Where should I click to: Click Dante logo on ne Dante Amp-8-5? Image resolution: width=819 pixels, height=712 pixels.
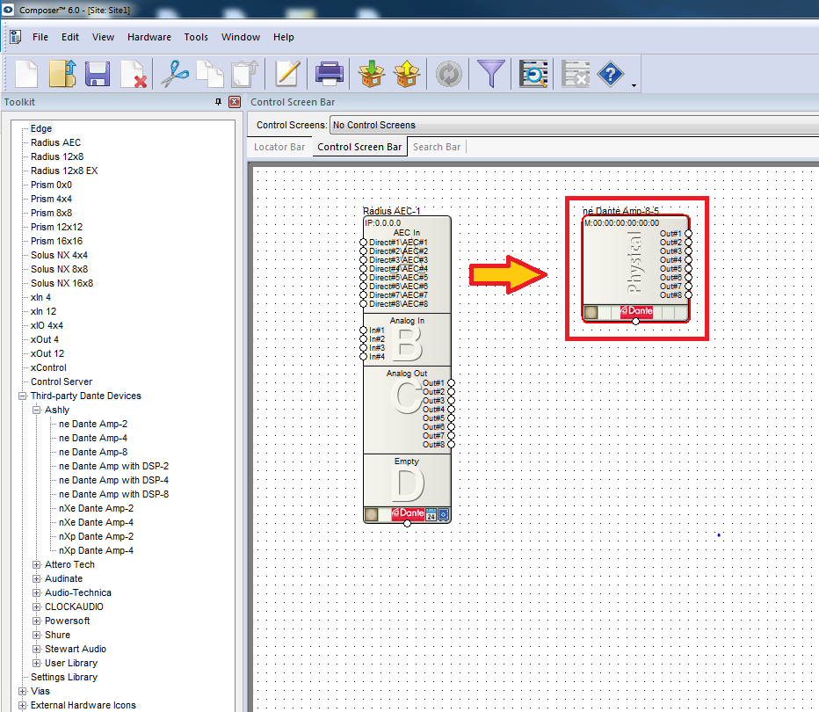(x=636, y=311)
